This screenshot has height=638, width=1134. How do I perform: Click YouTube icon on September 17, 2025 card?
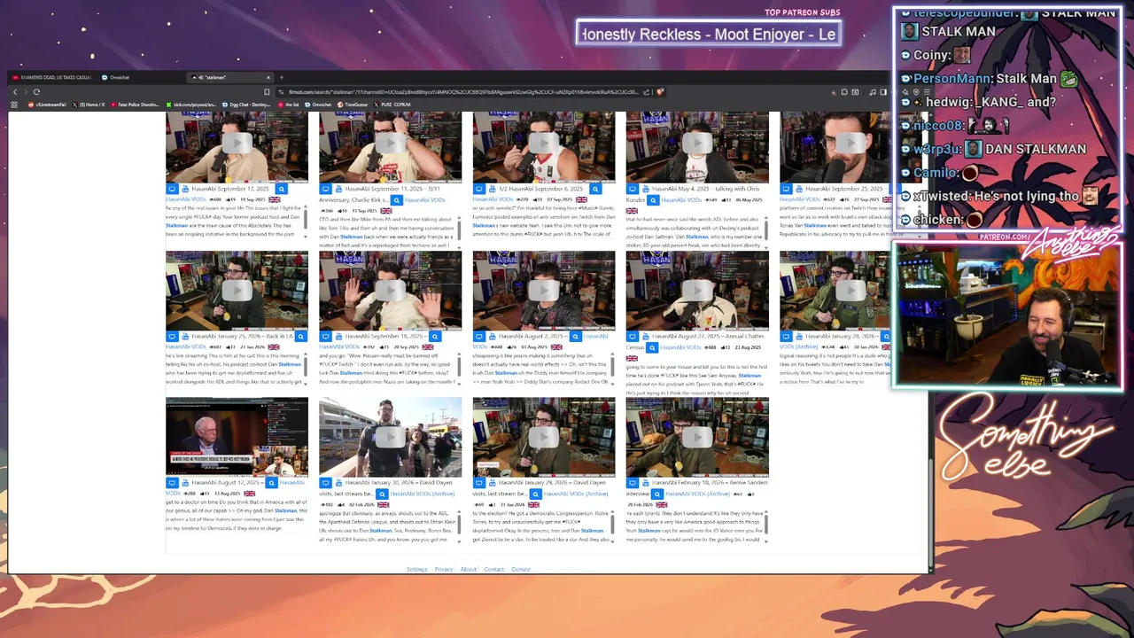(x=185, y=189)
